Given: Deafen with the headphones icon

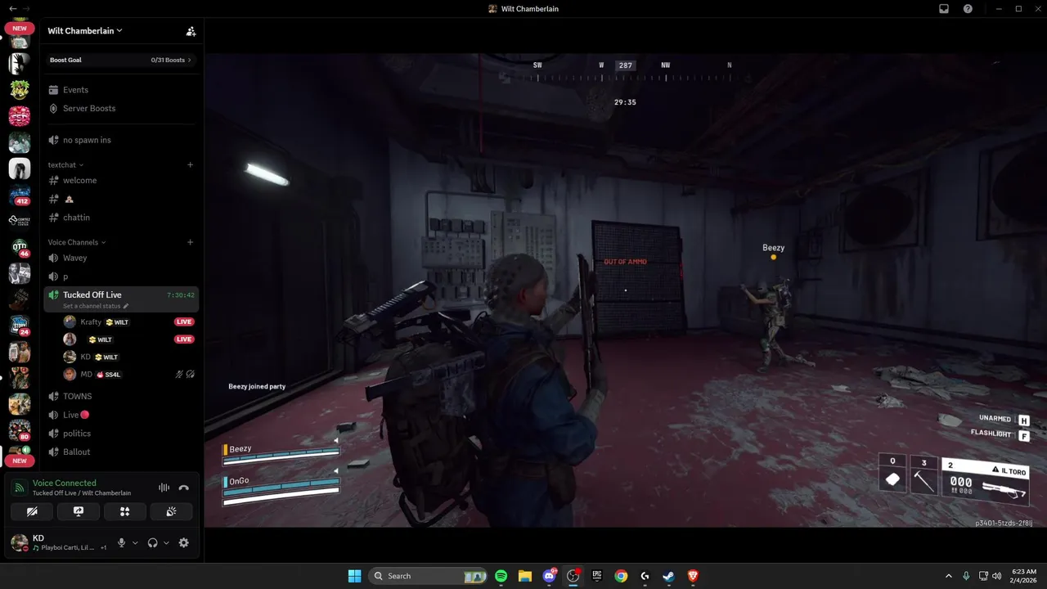Looking at the screenshot, I should point(152,542).
